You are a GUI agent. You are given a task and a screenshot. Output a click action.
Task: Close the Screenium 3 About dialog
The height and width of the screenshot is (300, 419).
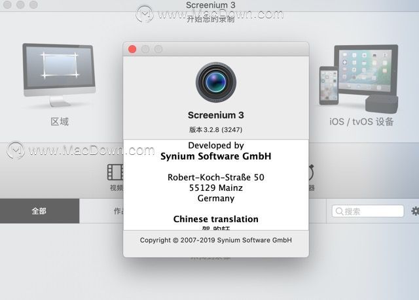(132, 49)
